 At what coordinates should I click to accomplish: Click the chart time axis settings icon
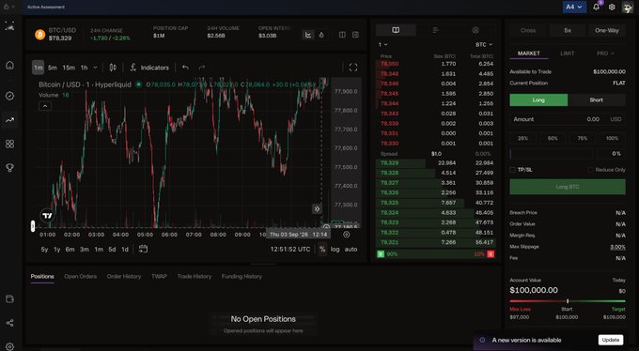347,234
